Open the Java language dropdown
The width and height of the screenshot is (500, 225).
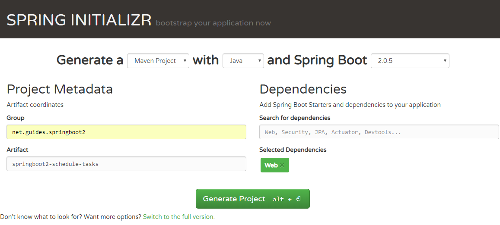pos(243,61)
